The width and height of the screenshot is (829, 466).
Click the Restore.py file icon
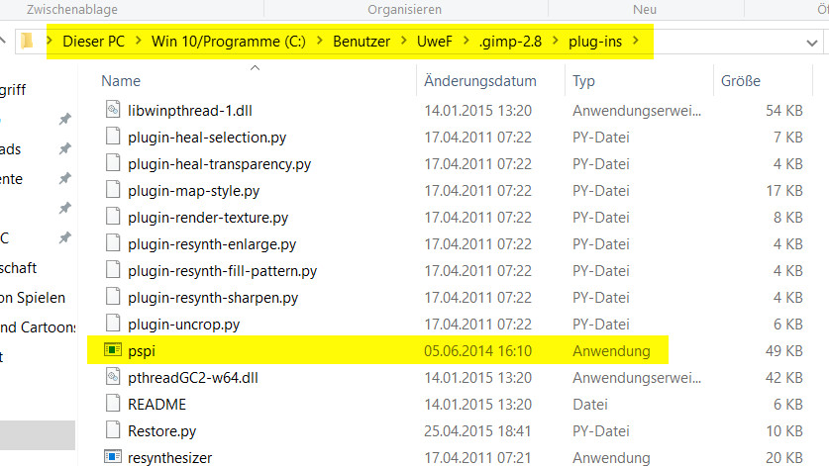pyautogui.click(x=113, y=430)
